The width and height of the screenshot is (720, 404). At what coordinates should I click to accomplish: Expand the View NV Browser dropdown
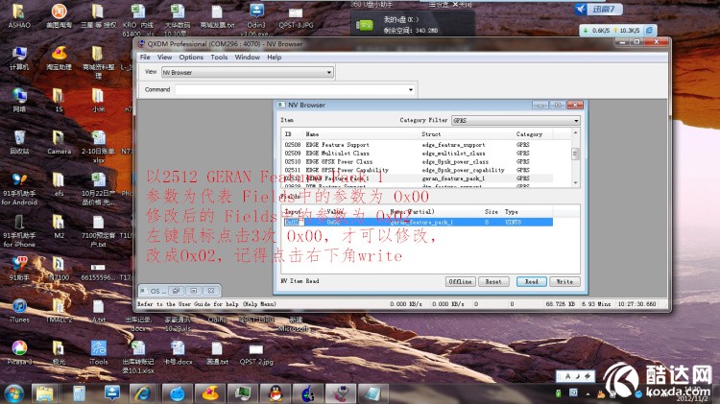pyautogui.click(x=328, y=73)
